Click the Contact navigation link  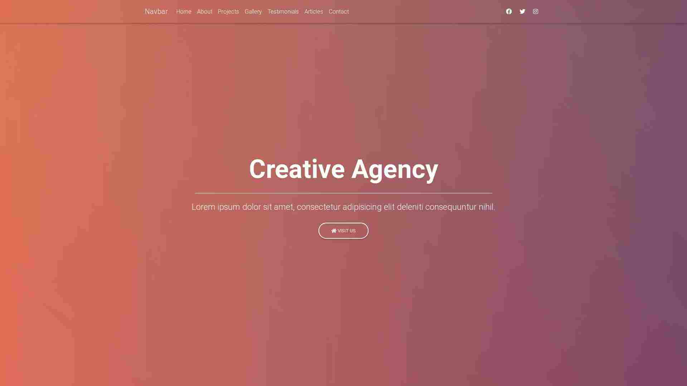(339, 11)
